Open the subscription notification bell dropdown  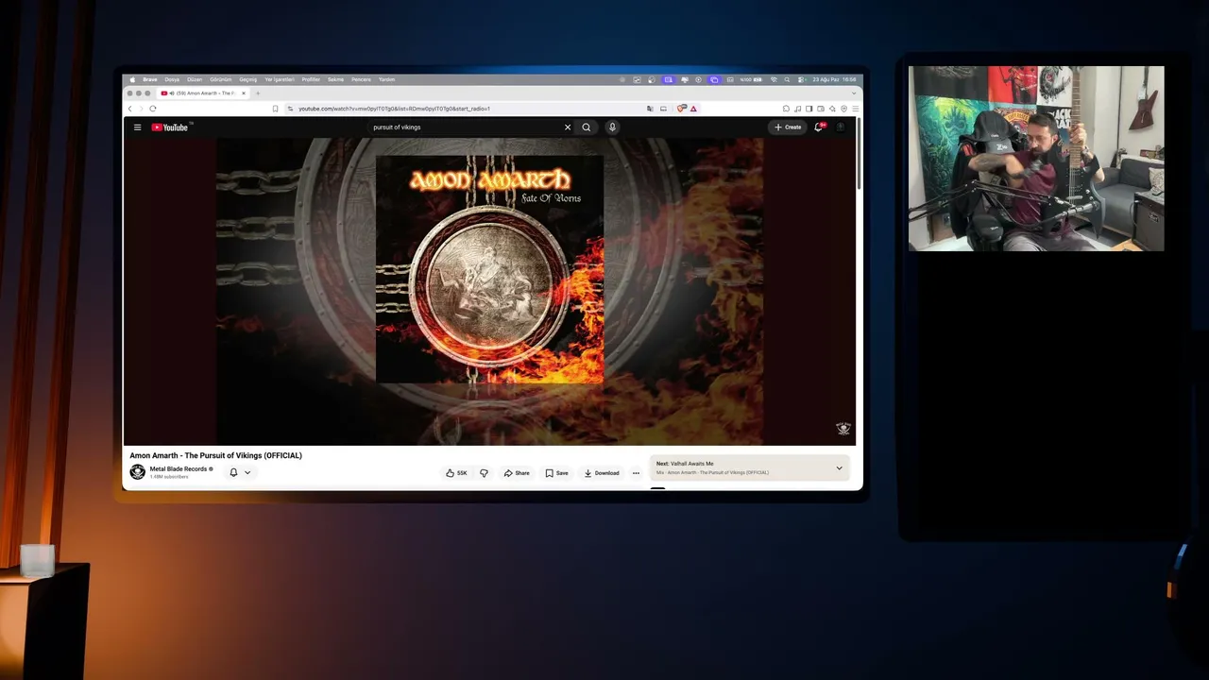240,472
